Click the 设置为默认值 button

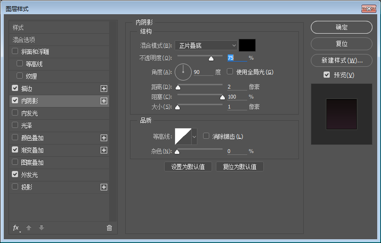188,167
